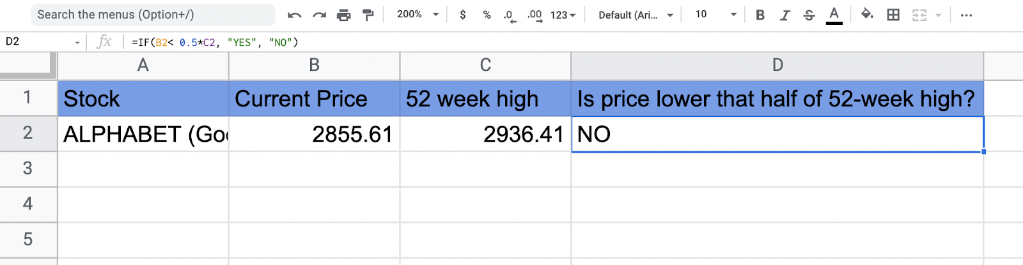Click the Undo arrow icon
Screen dimensions: 1023x265
click(x=294, y=15)
